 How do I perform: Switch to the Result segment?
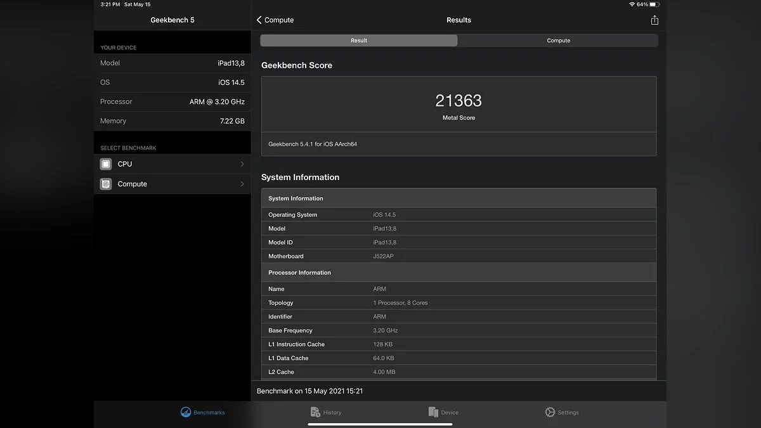(x=359, y=41)
